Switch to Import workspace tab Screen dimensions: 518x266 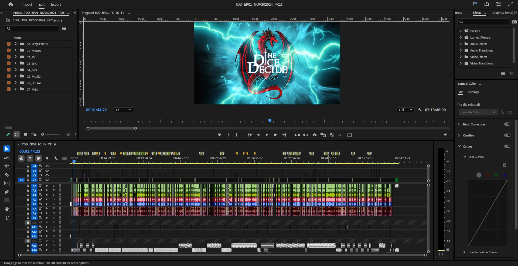[x=27, y=4]
